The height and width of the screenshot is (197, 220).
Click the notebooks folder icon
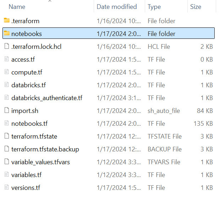pyautogui.click(x=6, y=34)
